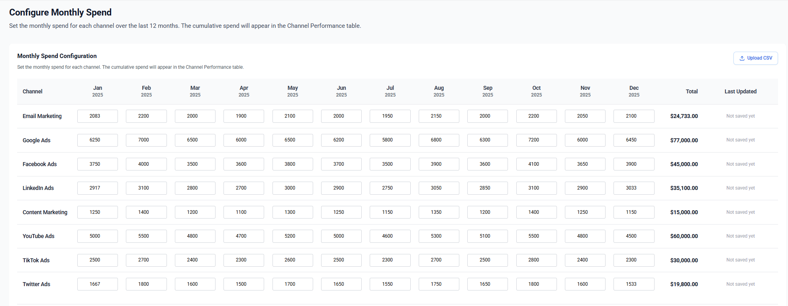This screenshot has height=306, width=788.
Task: Click Google Ads Dec 2025 field 6450
Action: pyautogui.click(x=634, y=140)
